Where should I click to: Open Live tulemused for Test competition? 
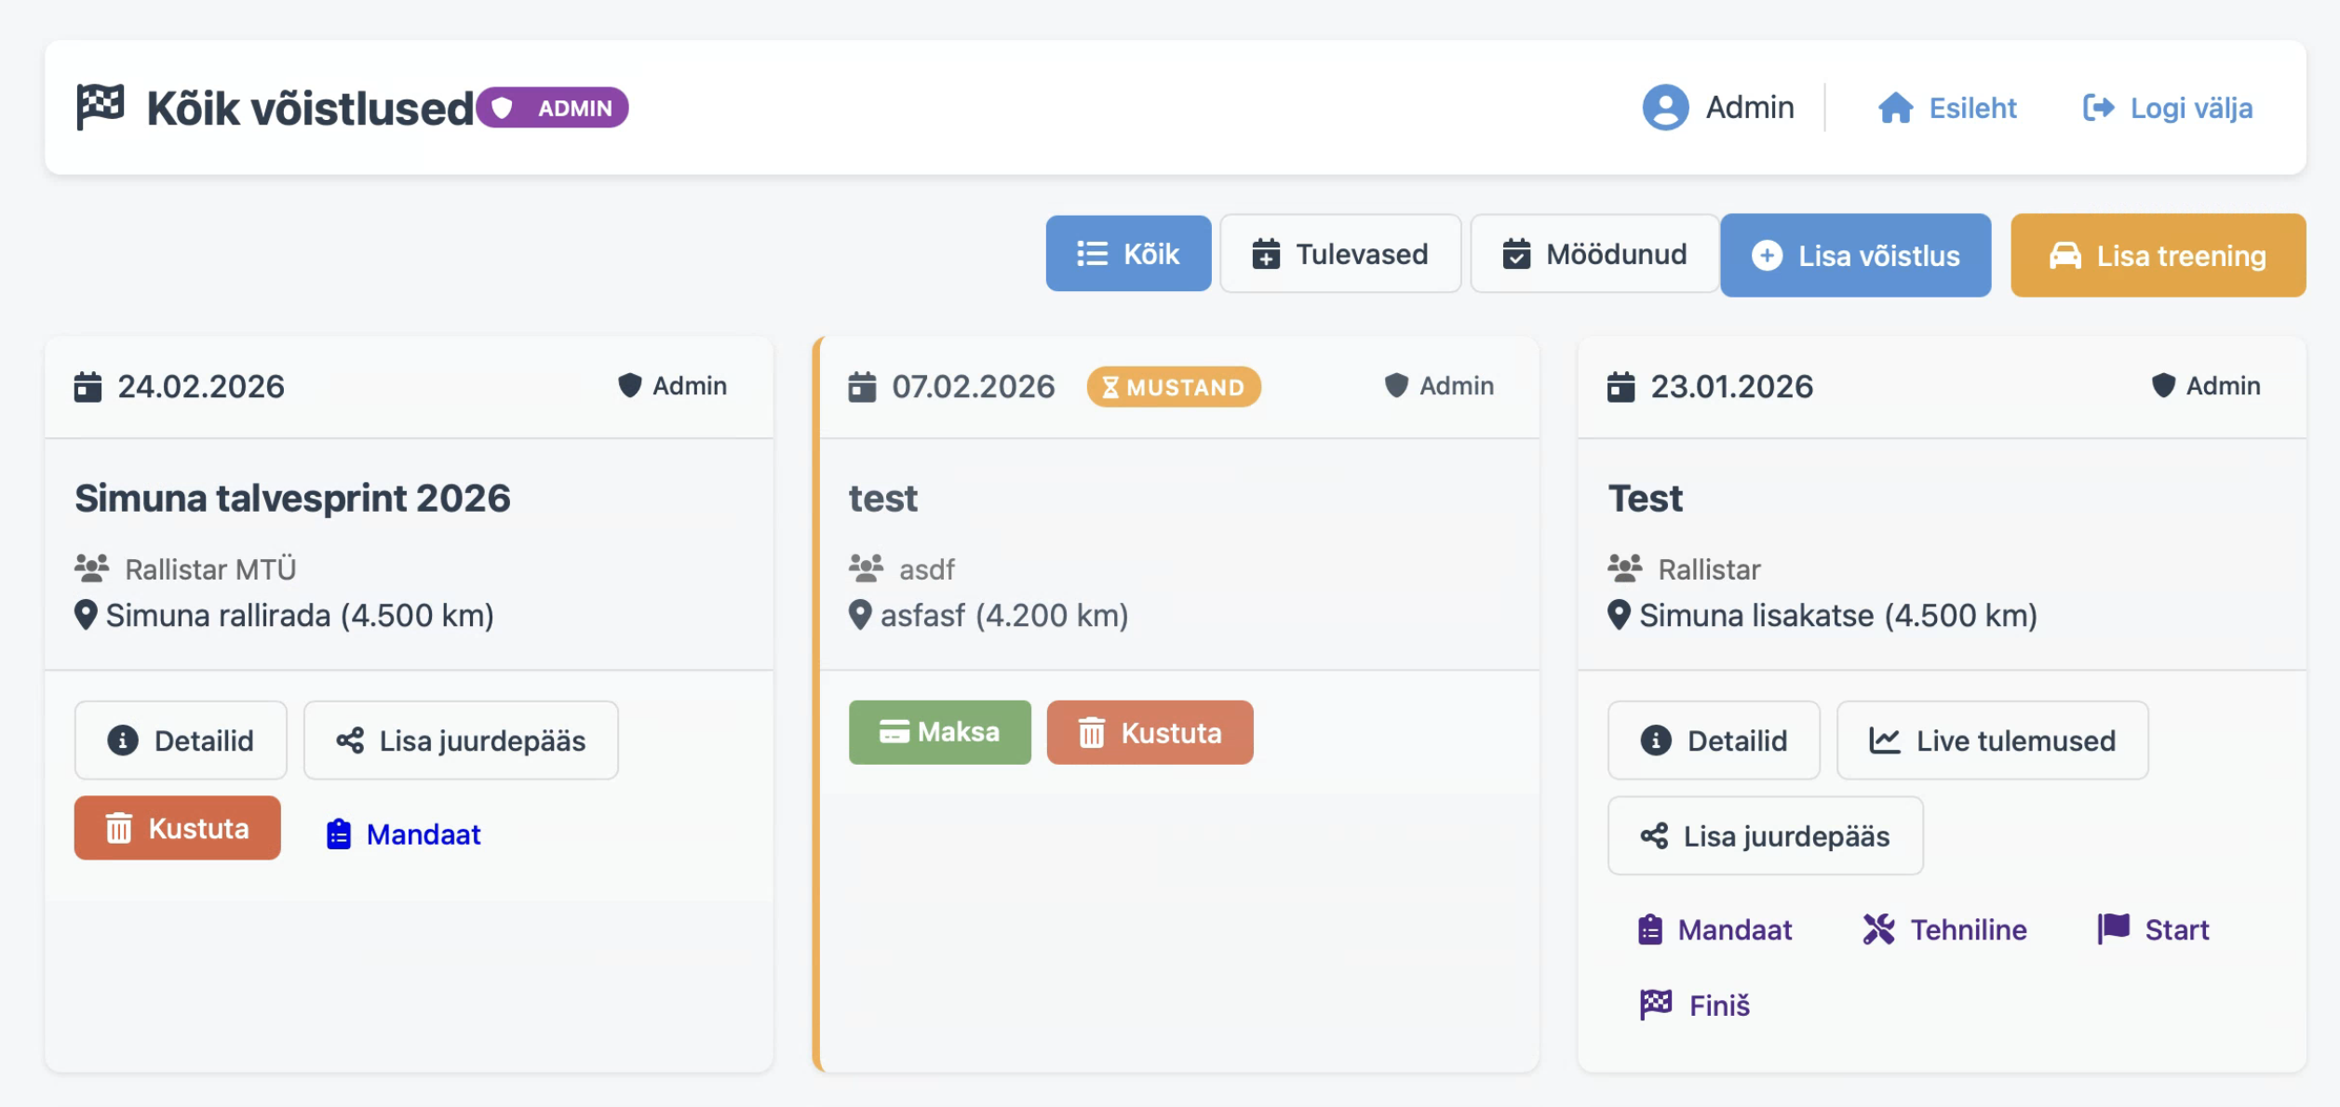(x=1992, y=740)
